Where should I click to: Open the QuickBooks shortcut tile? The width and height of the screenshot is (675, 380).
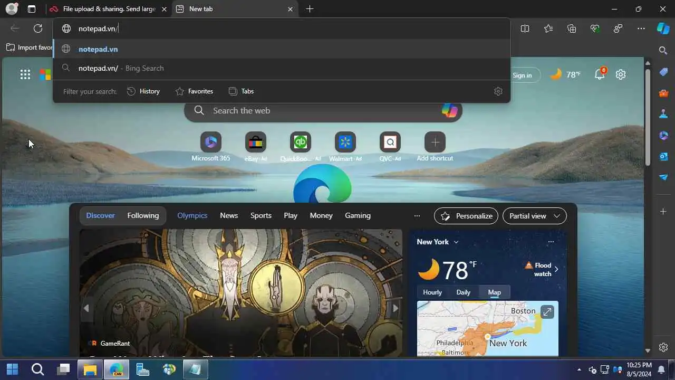301,147
